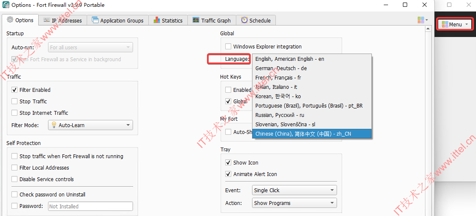Click the Language label
476x216 pixels.
click(237, 59)
